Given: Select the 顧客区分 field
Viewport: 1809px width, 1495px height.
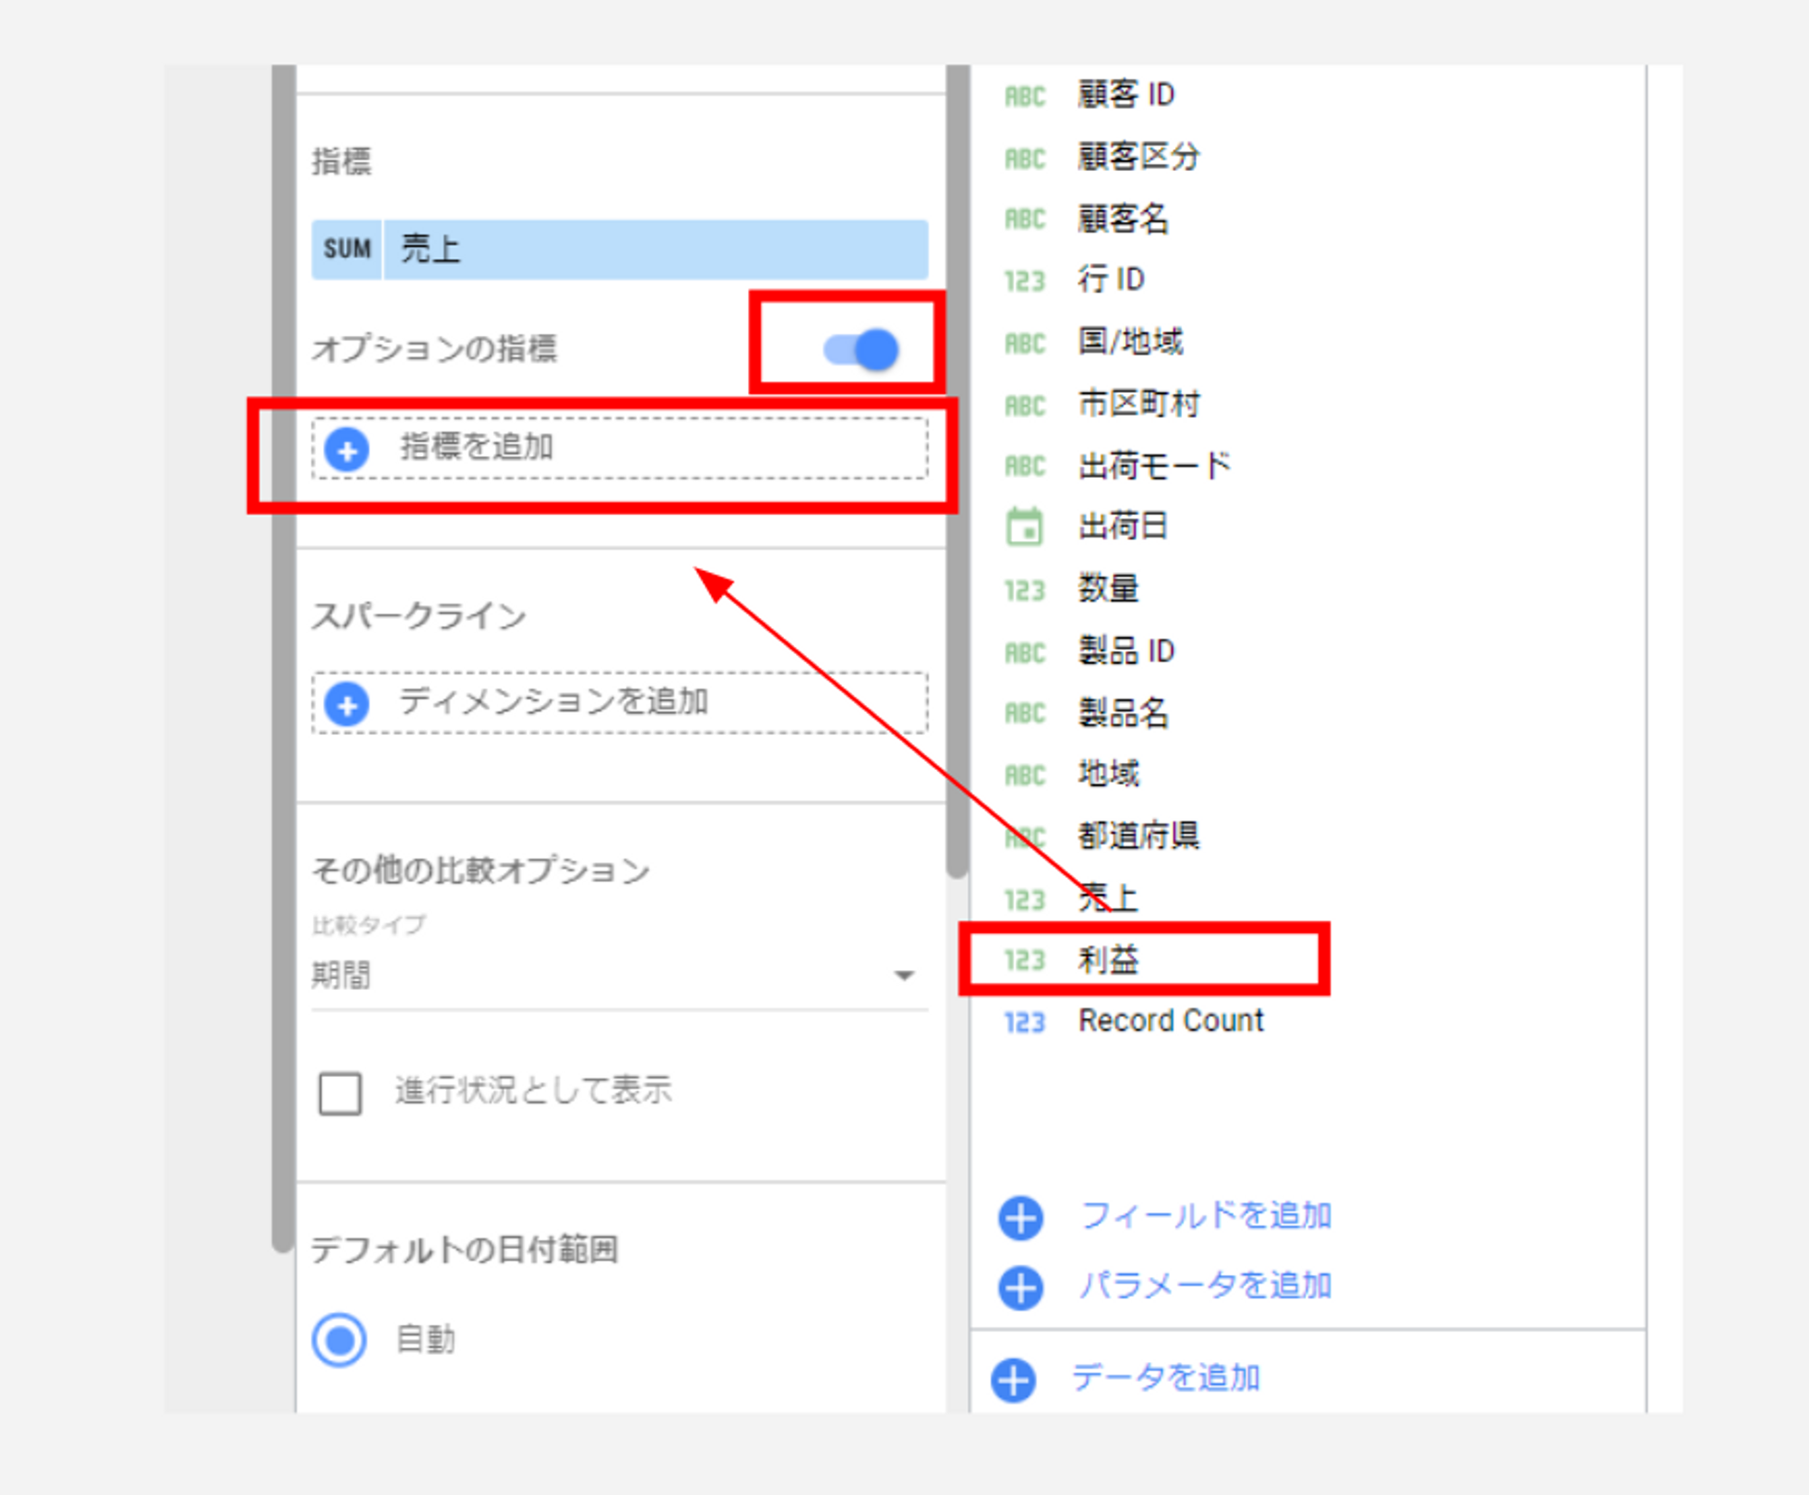Looking at the screenshot, I should pos(1139,156).
